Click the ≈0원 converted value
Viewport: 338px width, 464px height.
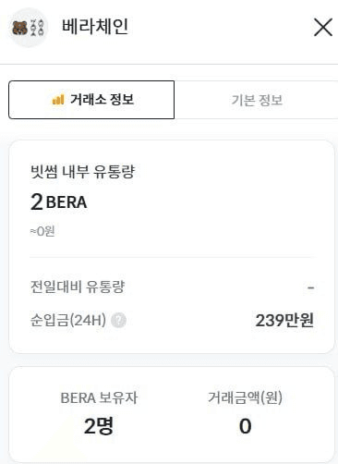(42, 231)
